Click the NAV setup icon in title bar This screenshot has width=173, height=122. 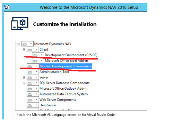point(6,7)
